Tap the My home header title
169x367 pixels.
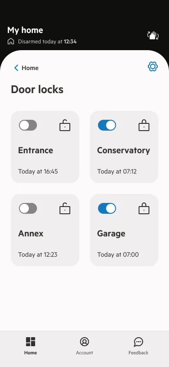click(25, 30)
